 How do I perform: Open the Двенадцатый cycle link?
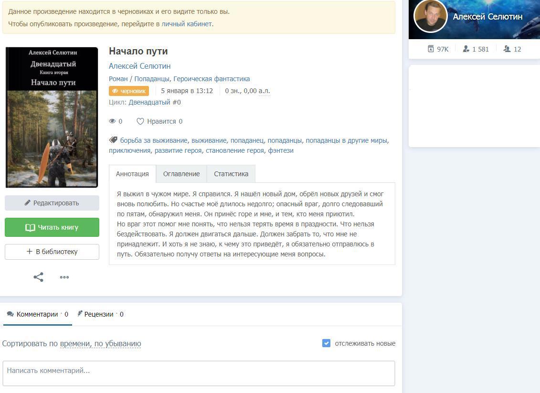click(x=149, y=102)
